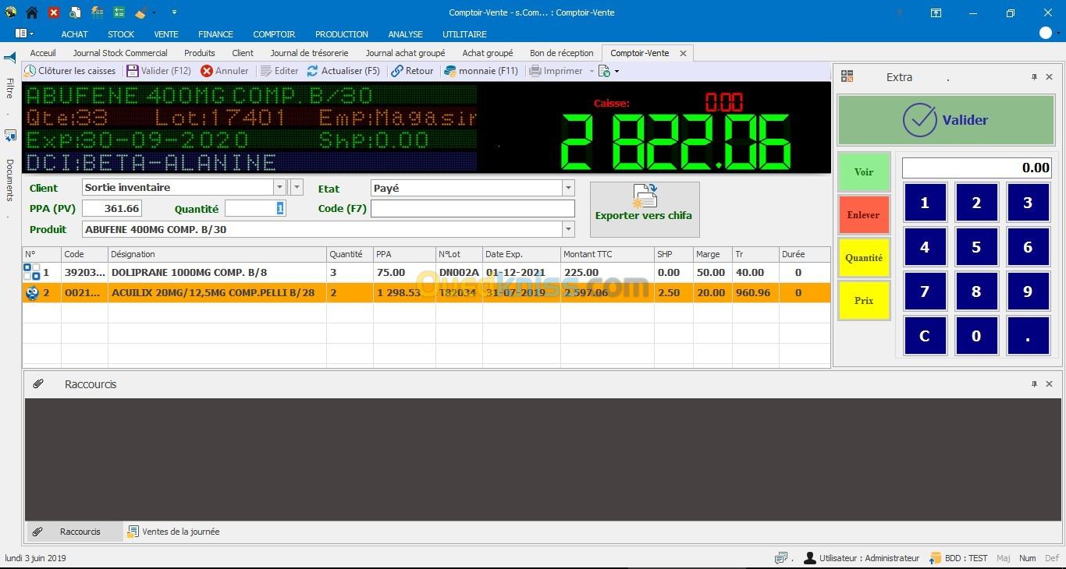The height and width of the screenshot is (569, 1066).
Task: Toggle the pin on the Raccourcis panel
Action: pyautogui.click(x=1034, y=384)
